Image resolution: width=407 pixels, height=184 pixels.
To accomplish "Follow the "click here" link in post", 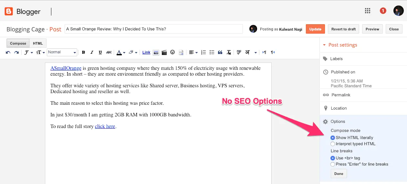I will (105, 126).
